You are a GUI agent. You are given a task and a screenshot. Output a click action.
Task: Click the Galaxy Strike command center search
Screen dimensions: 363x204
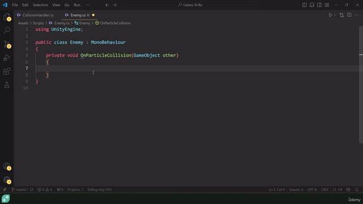191,5
